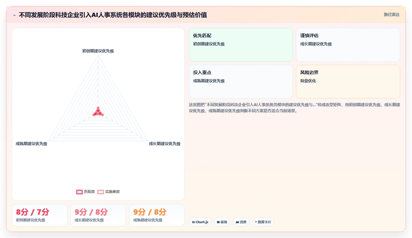
Task: Click the description paragraph under the cards
Action: 294,108
